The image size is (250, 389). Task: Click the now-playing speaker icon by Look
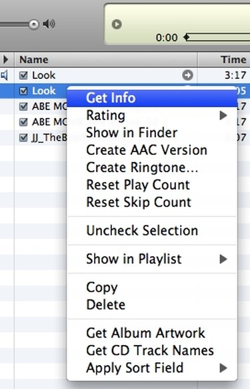coord(4,75)
